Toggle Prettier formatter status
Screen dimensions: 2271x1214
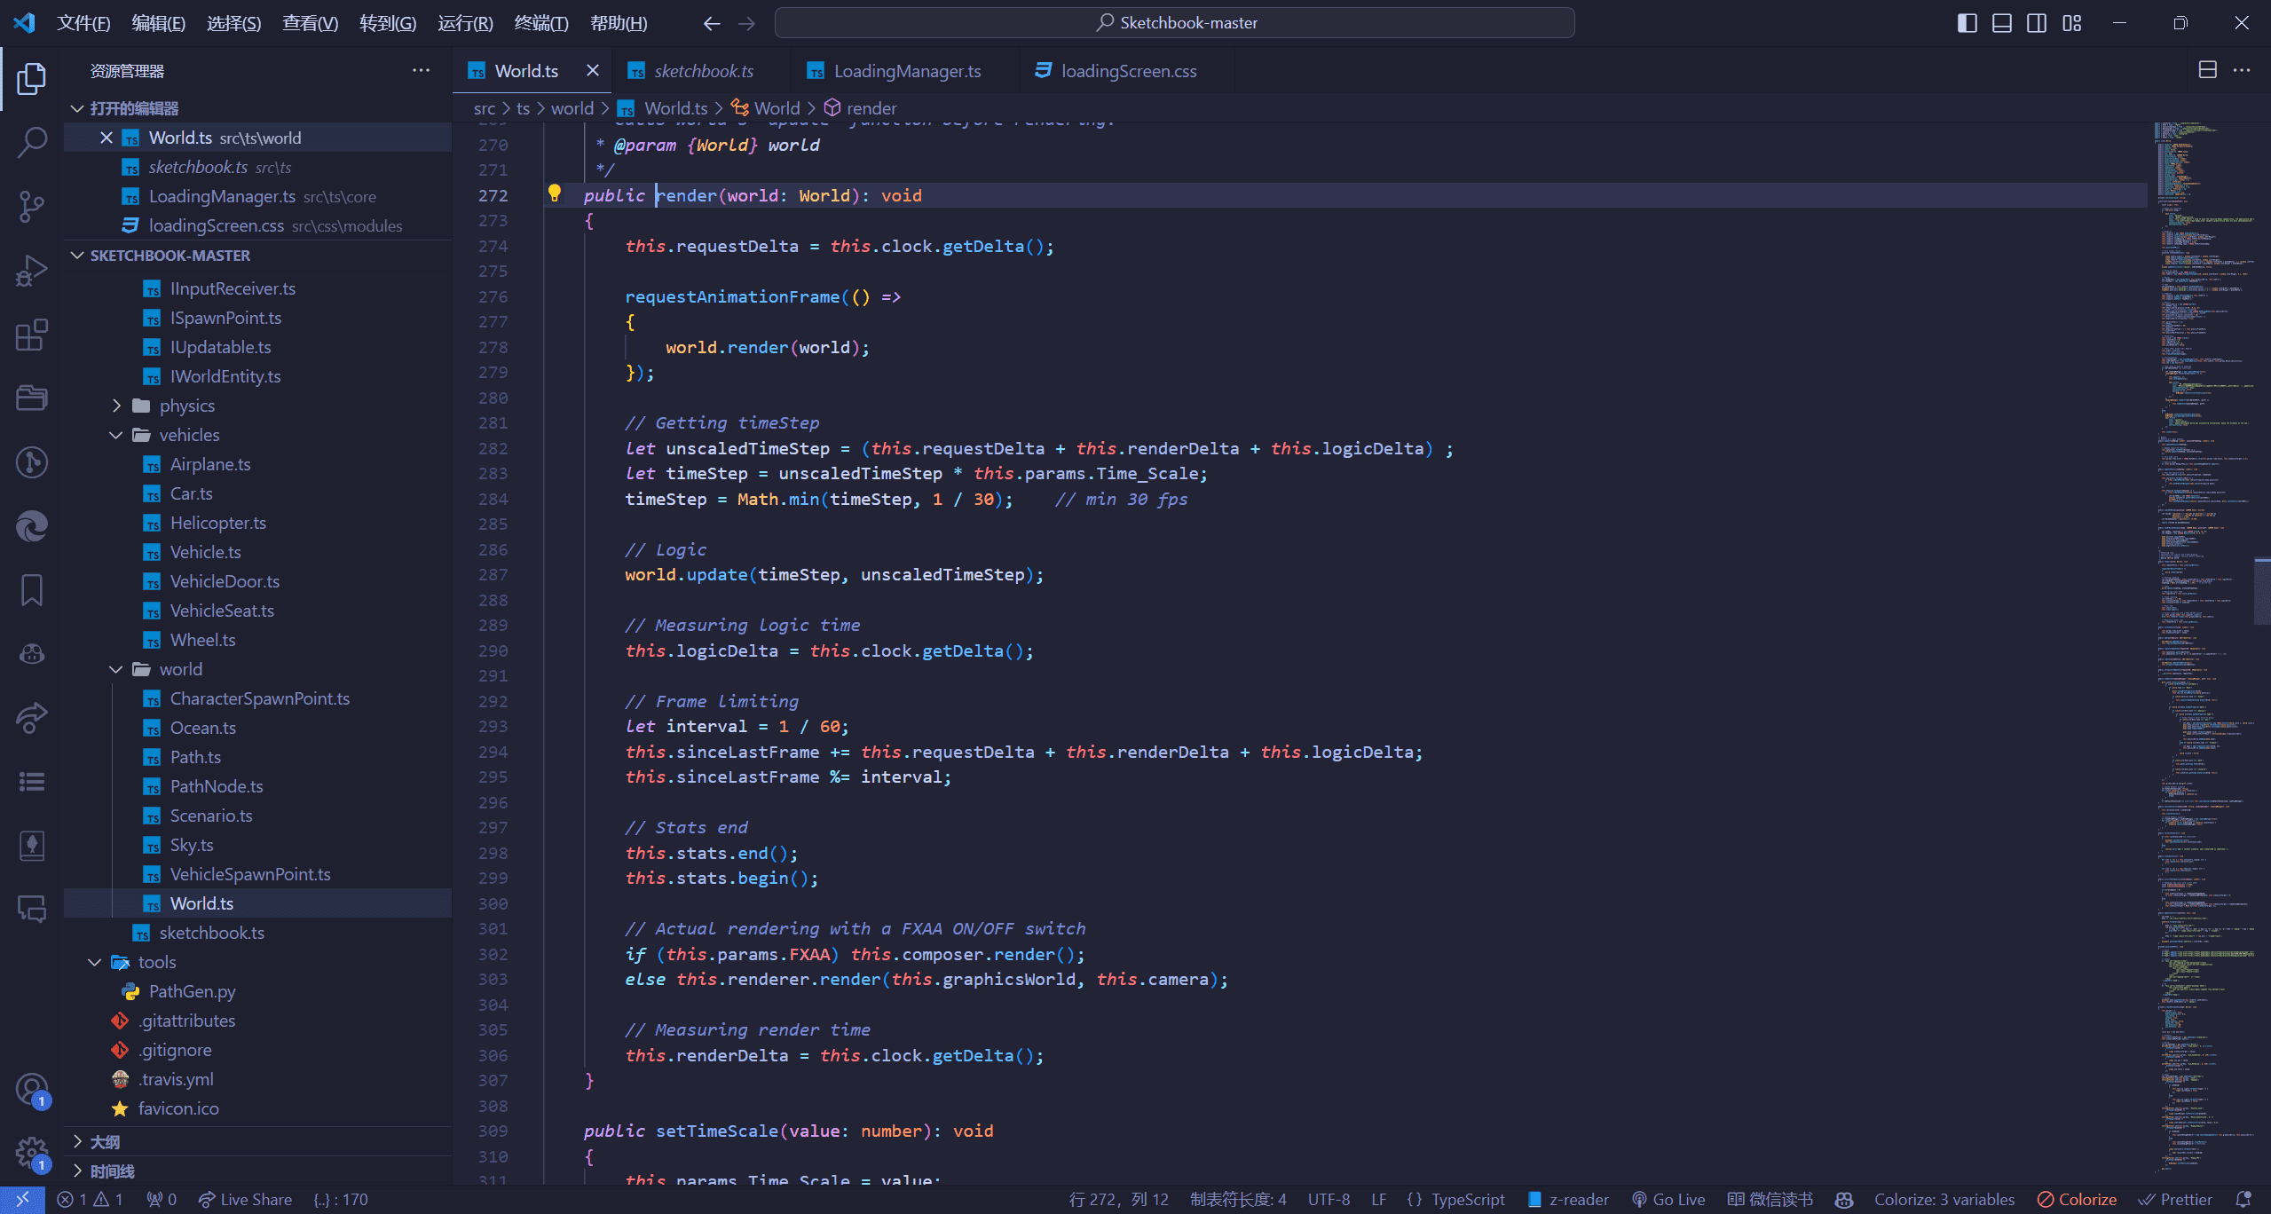click(x=2176, y=1200)
